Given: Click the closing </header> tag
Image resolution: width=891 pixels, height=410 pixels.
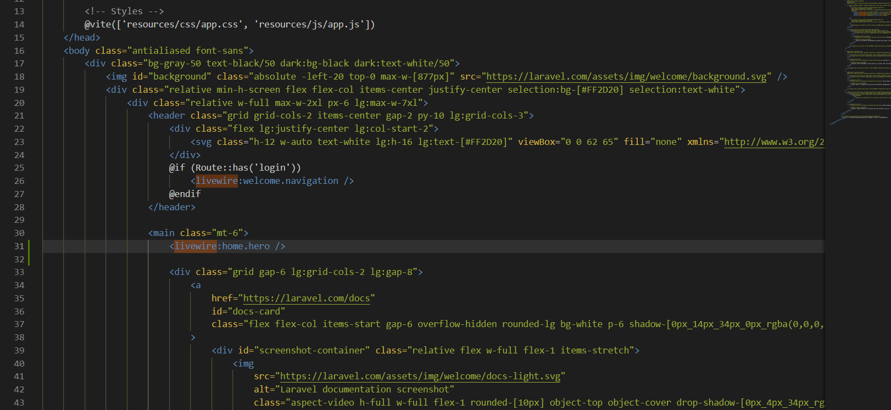Looking at the screenshot, I should [x=172, y=207].
